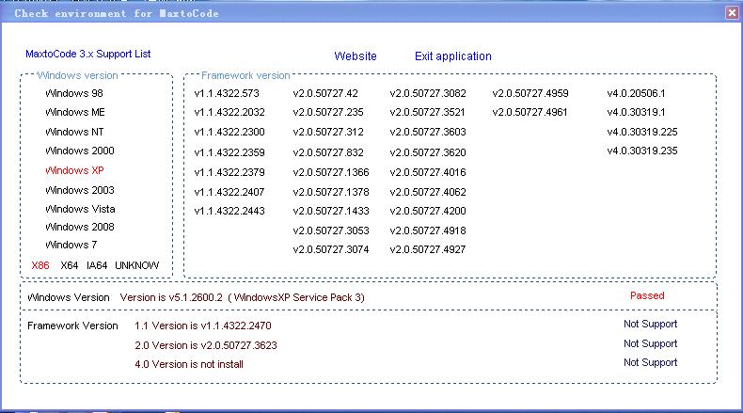The width and height of the screenshot is (743, 413).
Task: Click framework version v2.0.50727.4918
Action: [x=428, y=230]
